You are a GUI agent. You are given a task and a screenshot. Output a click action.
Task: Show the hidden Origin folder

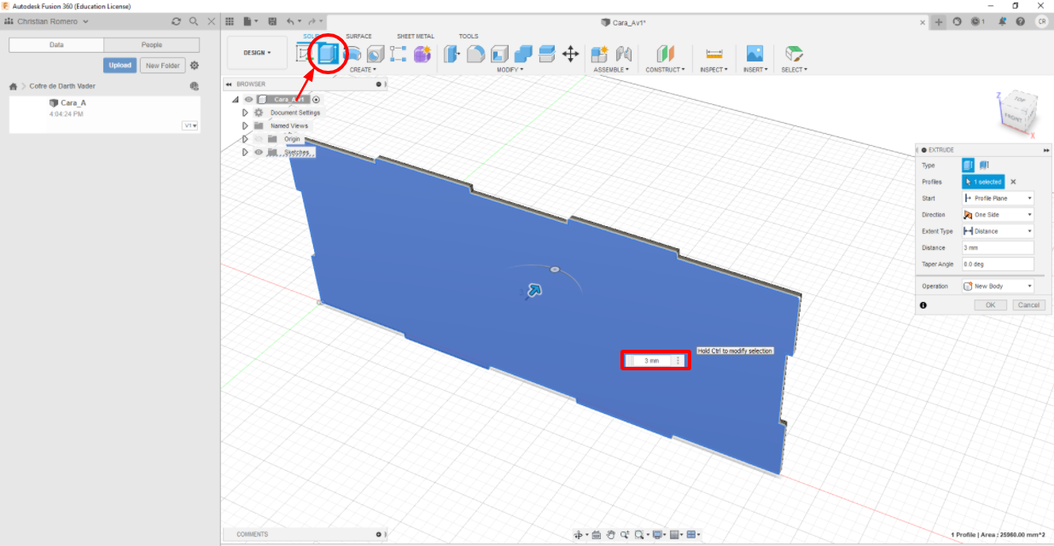point(259,138)
